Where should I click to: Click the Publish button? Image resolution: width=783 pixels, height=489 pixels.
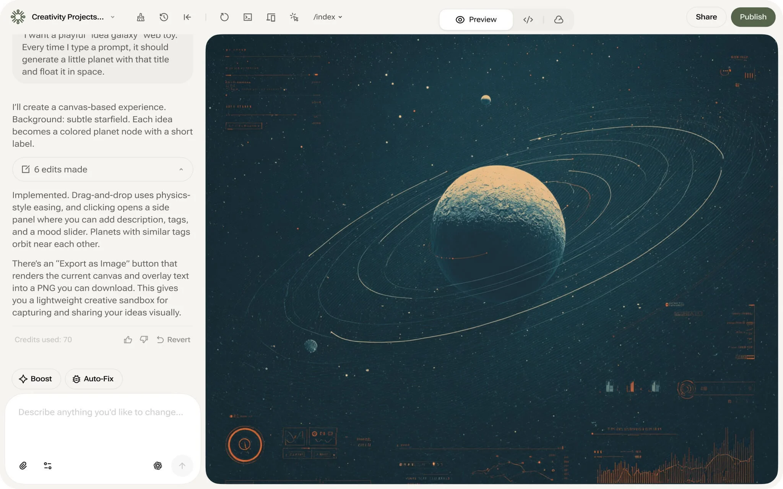coord(753,17)
